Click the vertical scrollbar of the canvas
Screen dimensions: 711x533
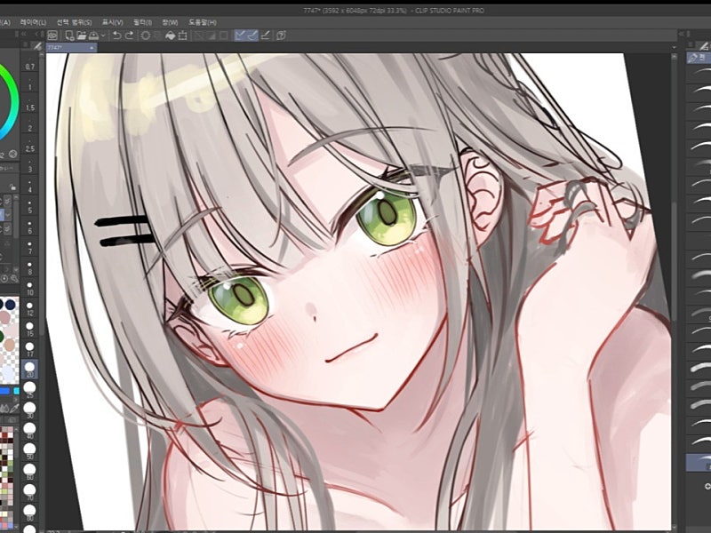tap(675, 263)
